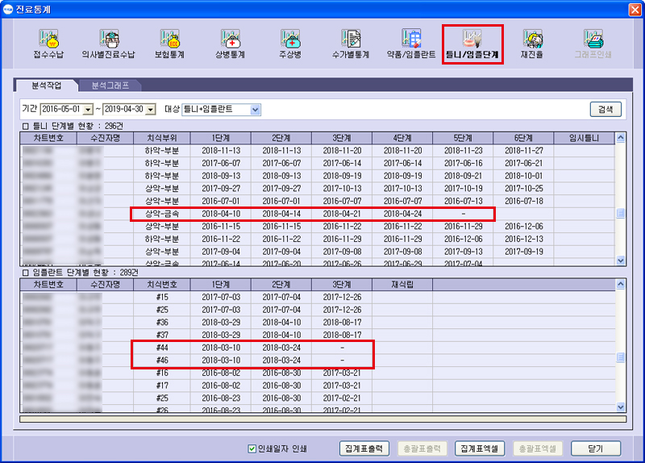Open the 재진율 toolbar icon
Viewport: 645px width, 463px height.
(x=533, y=44)
